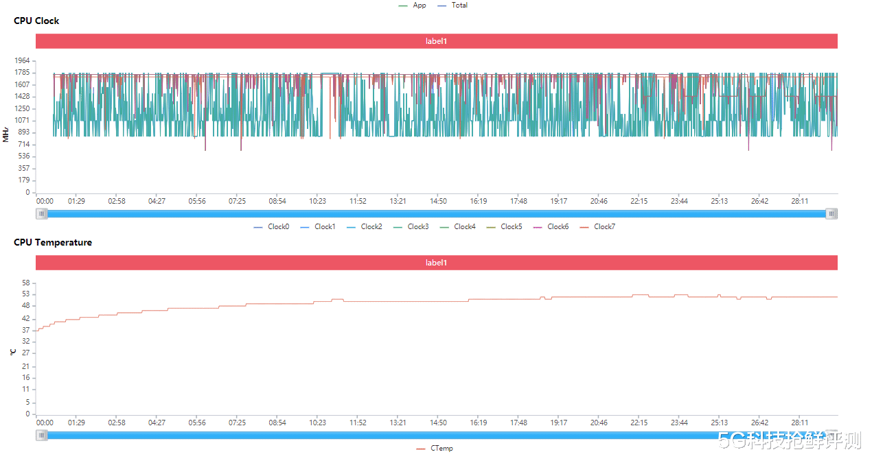Toggle Clock3 legend item
The image size is (872, 463).
tap(411, 226)
